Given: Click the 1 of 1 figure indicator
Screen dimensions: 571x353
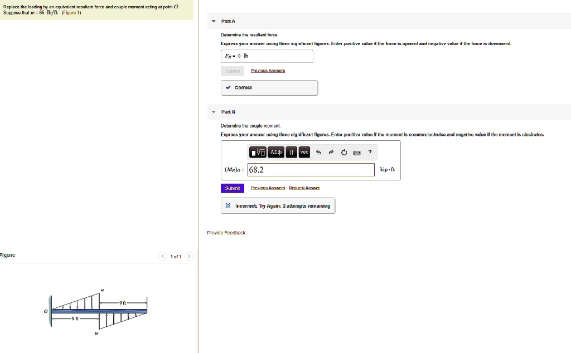Looking at the screenshot, I should click(x=176, y=257).
